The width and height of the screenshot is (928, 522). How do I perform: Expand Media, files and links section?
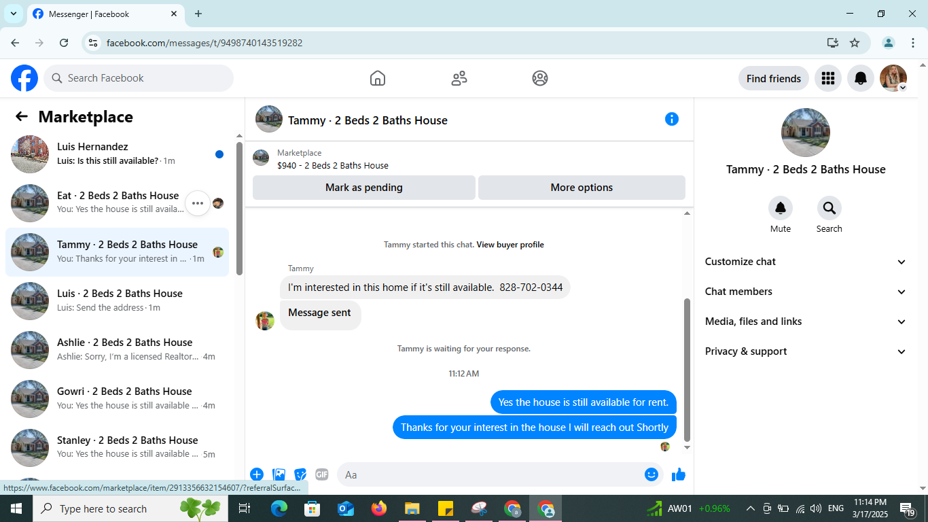[x=806, y=321]
